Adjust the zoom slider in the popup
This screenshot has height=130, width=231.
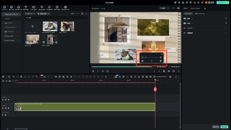tap(151, 57)
